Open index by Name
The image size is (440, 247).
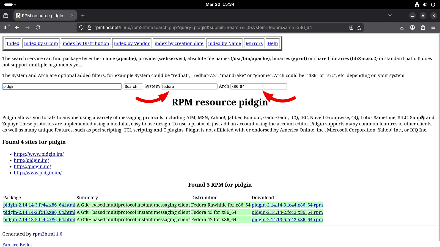coord(224,43)
